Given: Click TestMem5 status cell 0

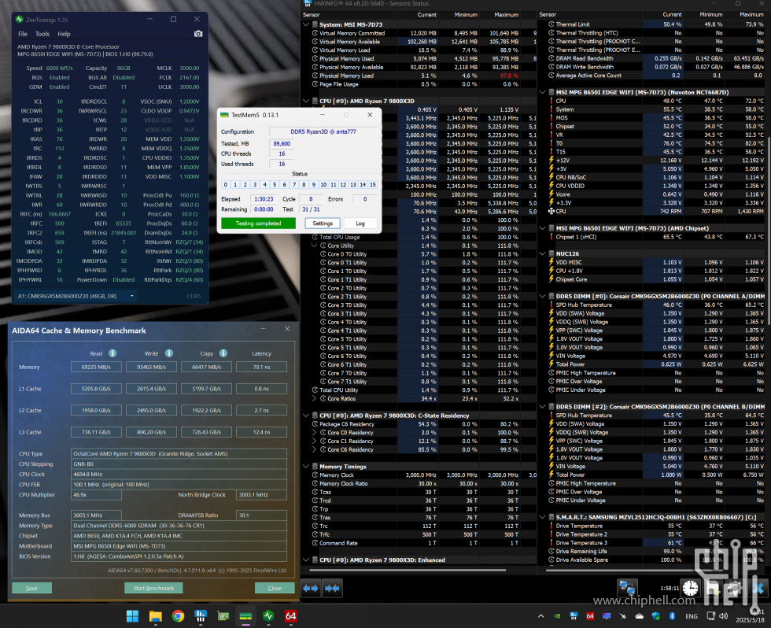Looking at the screenshot, I should pos(226,185).
